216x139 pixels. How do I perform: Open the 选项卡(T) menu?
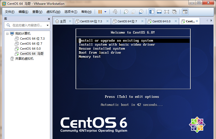click(71, 12)
